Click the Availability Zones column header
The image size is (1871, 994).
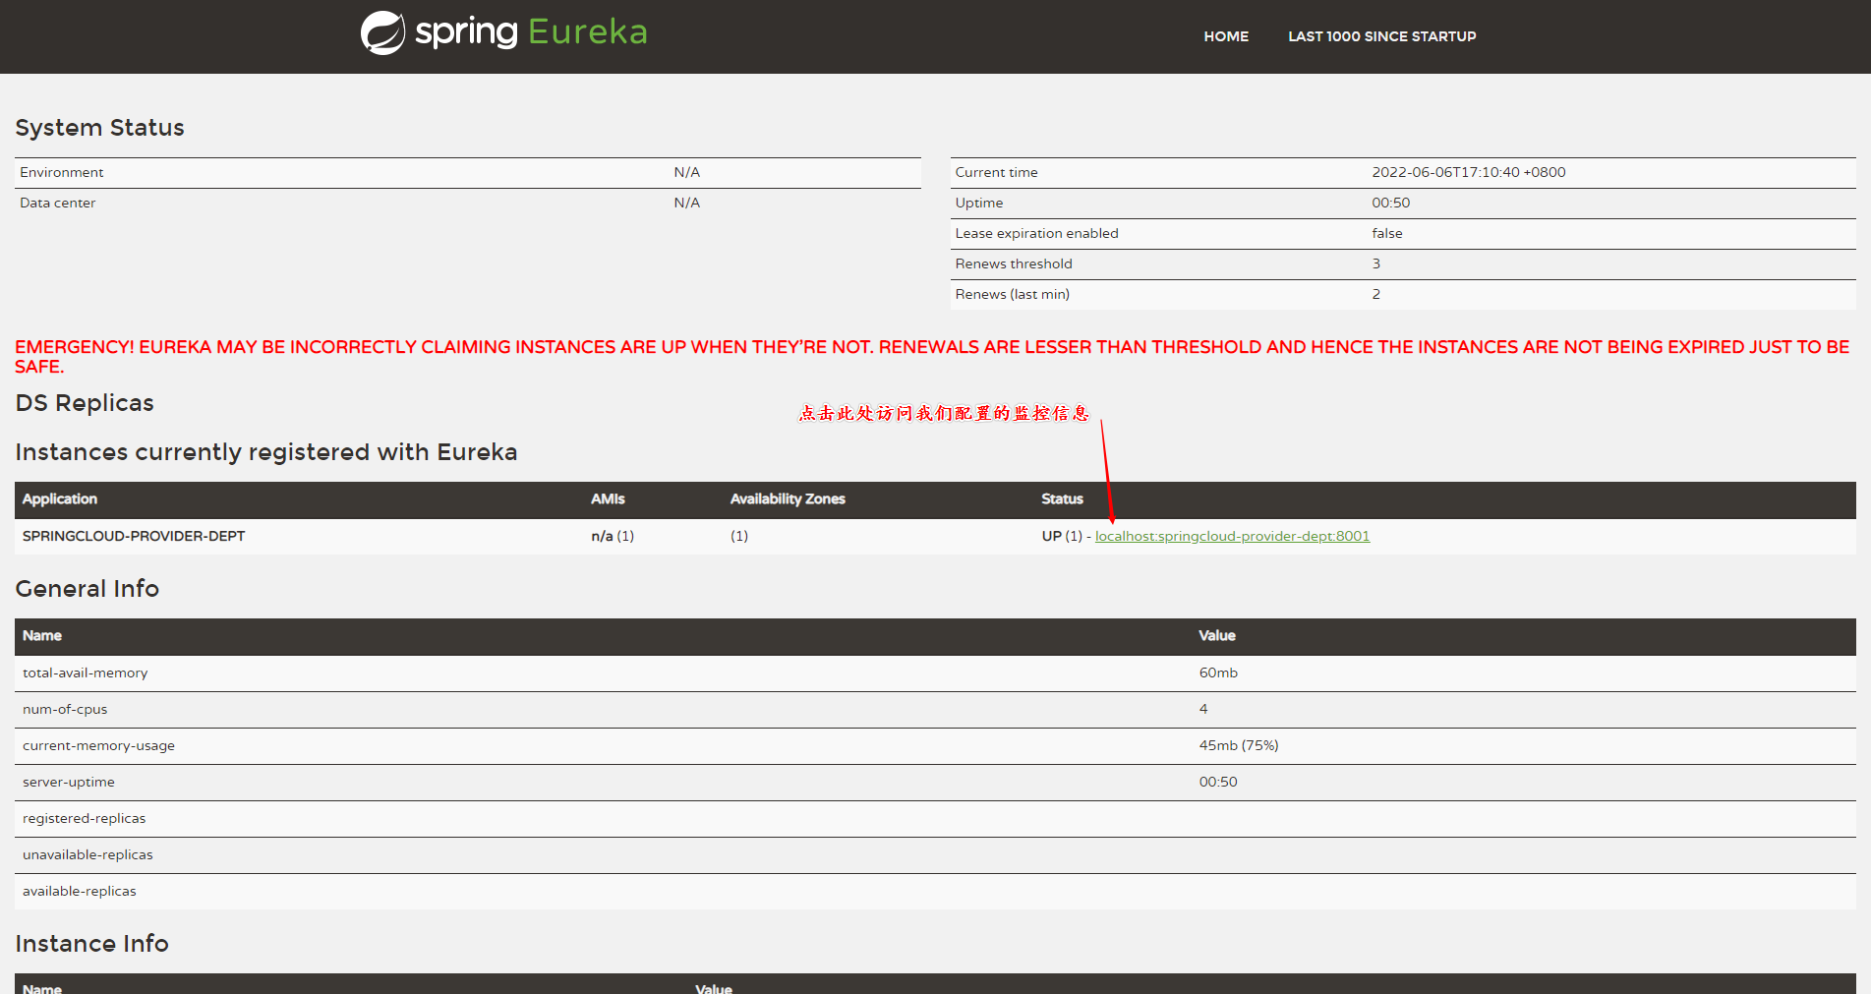(787, 499)
